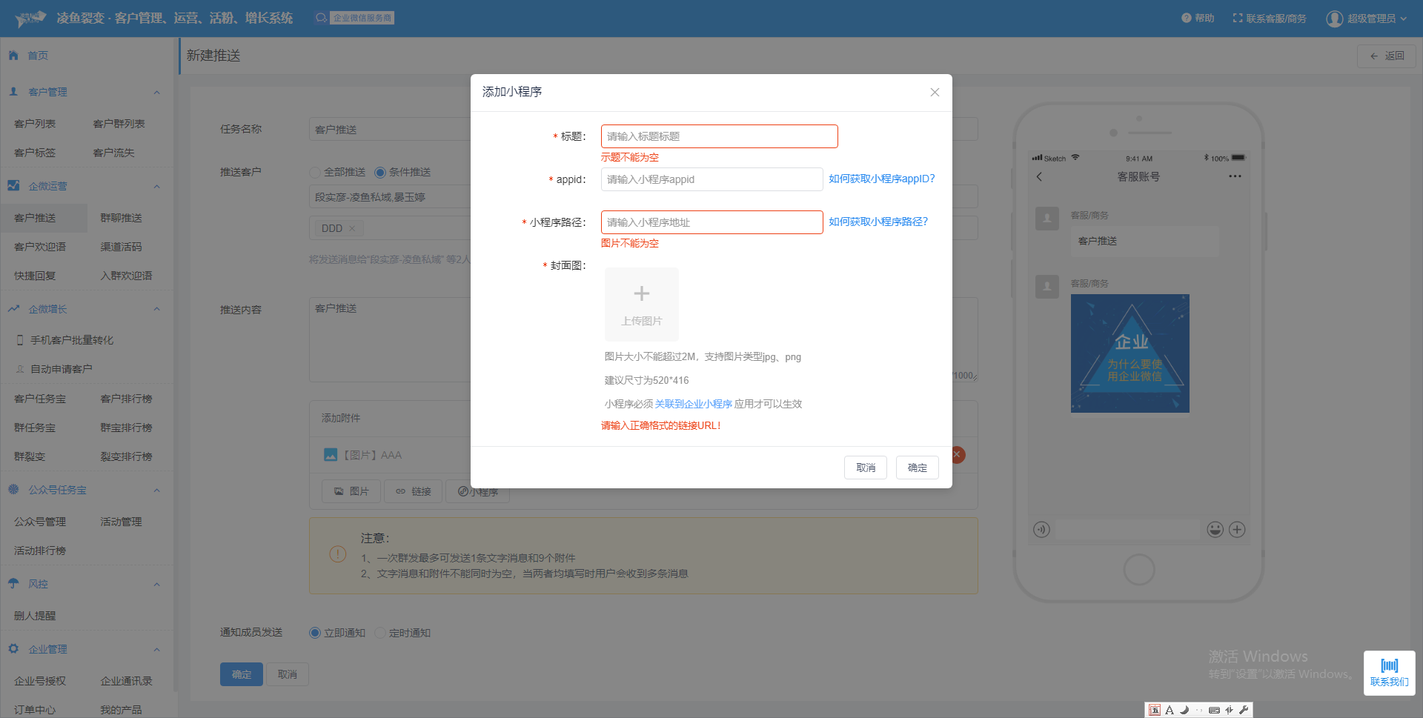Click the back arrow in phone preview header
The image size is (1423, 718).
(x=1039, y=177)
